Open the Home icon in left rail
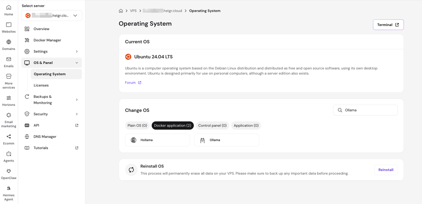This screenshot has width=422, height=204. [9, 7]
